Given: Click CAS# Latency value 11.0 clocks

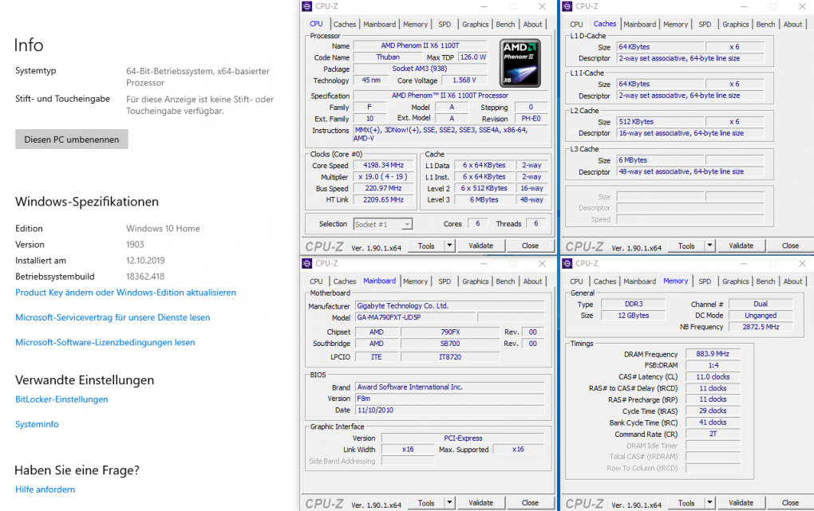Looking at the screenshot, I should [x=713, y=376].
